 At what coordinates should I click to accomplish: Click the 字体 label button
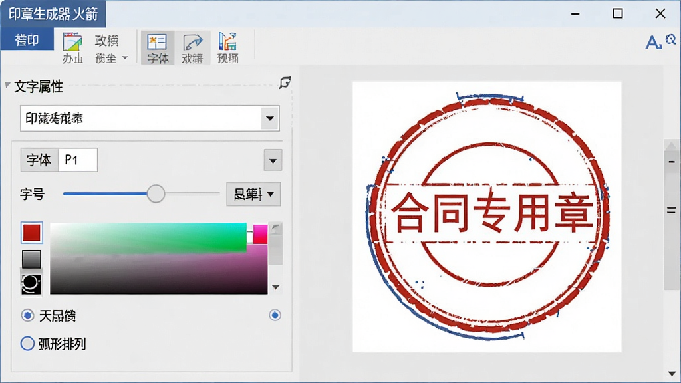click(39, 160)
